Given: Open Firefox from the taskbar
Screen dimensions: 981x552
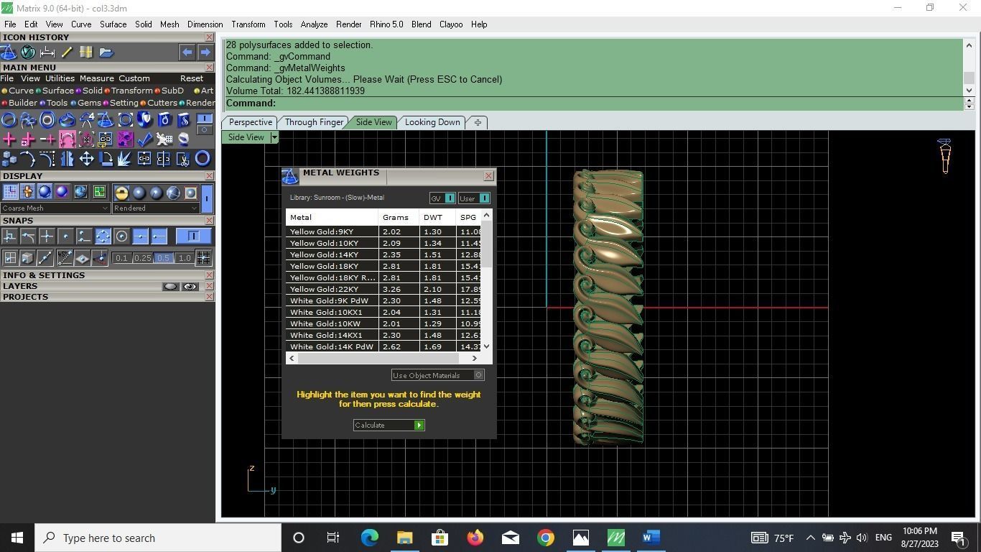Looking at the screenshot, I should 475,538.
